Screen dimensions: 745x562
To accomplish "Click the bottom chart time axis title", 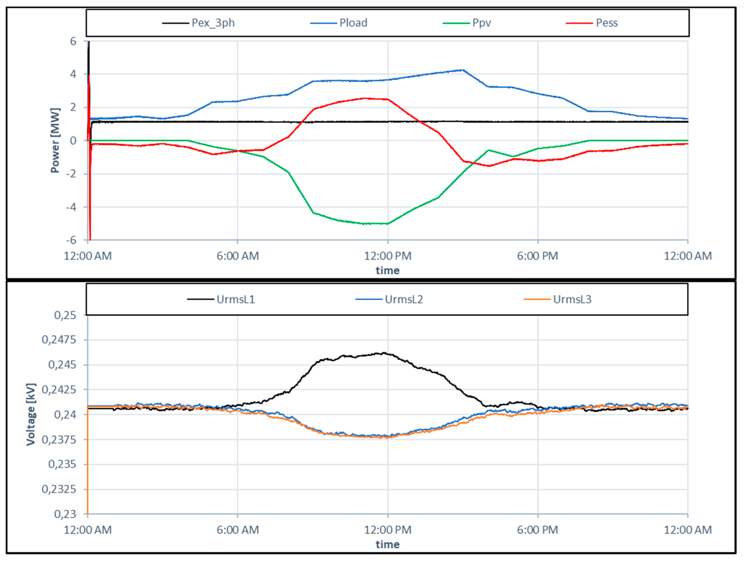I will click(387, 544).
